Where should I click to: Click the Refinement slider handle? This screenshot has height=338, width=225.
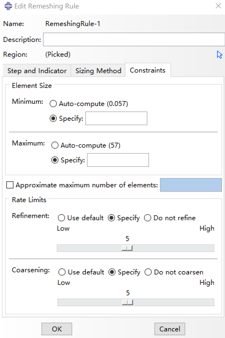(x=127, y=248)
